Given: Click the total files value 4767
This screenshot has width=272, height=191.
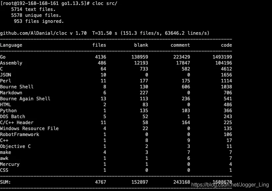Looking at the screenshot, I should [x=100, y=182].
